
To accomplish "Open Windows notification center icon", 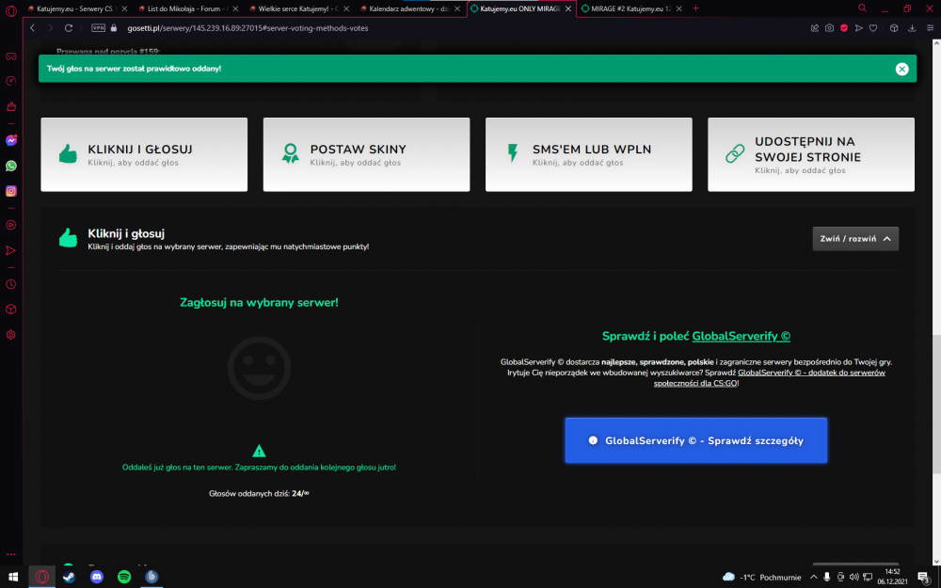I will coord(924,578).
